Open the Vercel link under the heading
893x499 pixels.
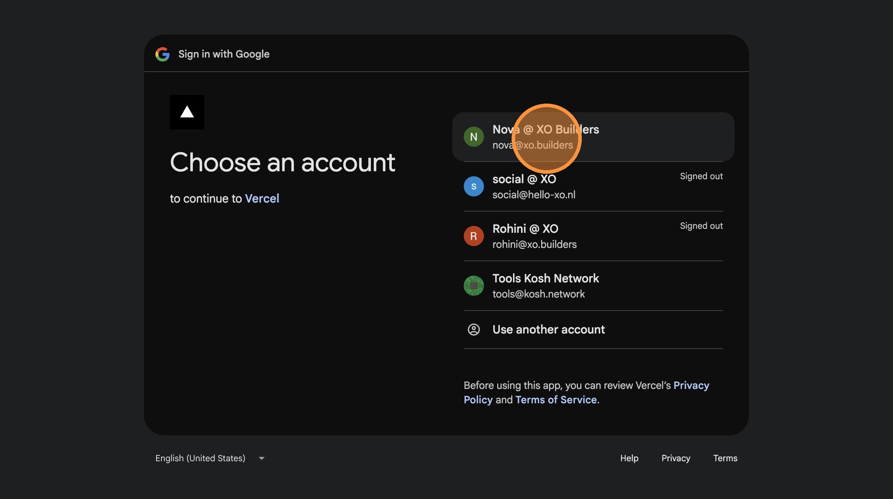point(262,199)
